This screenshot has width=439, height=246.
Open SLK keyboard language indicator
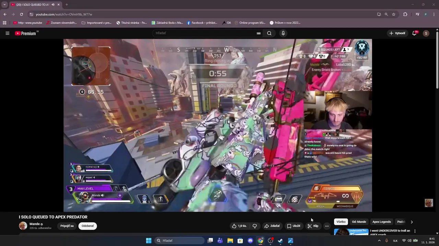pyautogui.click(x=395, y=241)
